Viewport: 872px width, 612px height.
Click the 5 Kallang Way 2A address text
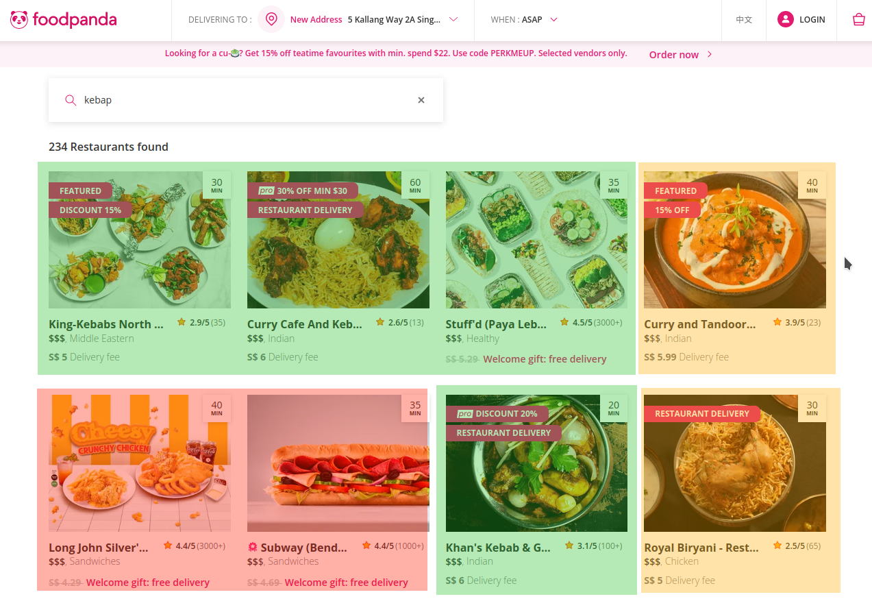pos(394,20)
